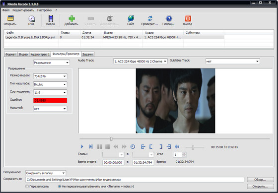Click the clock jump-to-time icon
278x193 pixels.
point(133,146)
